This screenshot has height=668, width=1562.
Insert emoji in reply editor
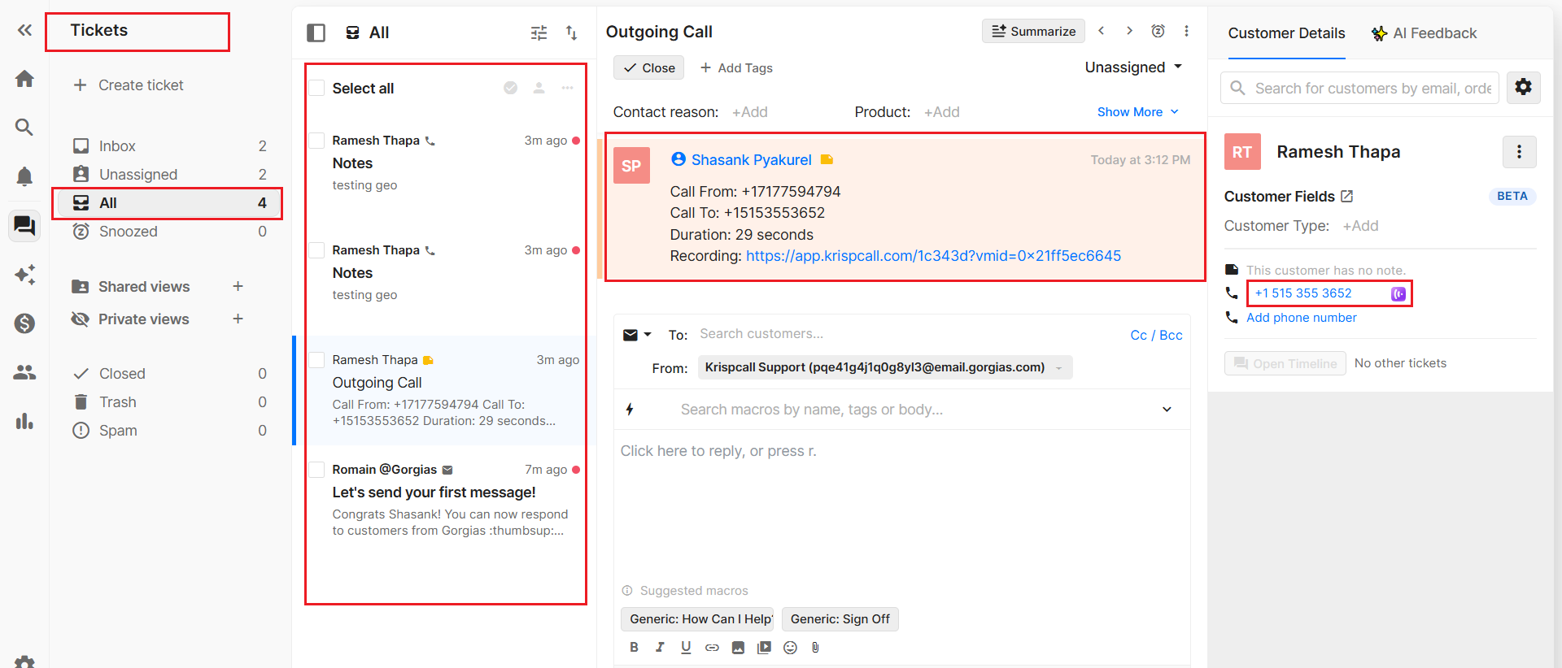coord(790,647)
